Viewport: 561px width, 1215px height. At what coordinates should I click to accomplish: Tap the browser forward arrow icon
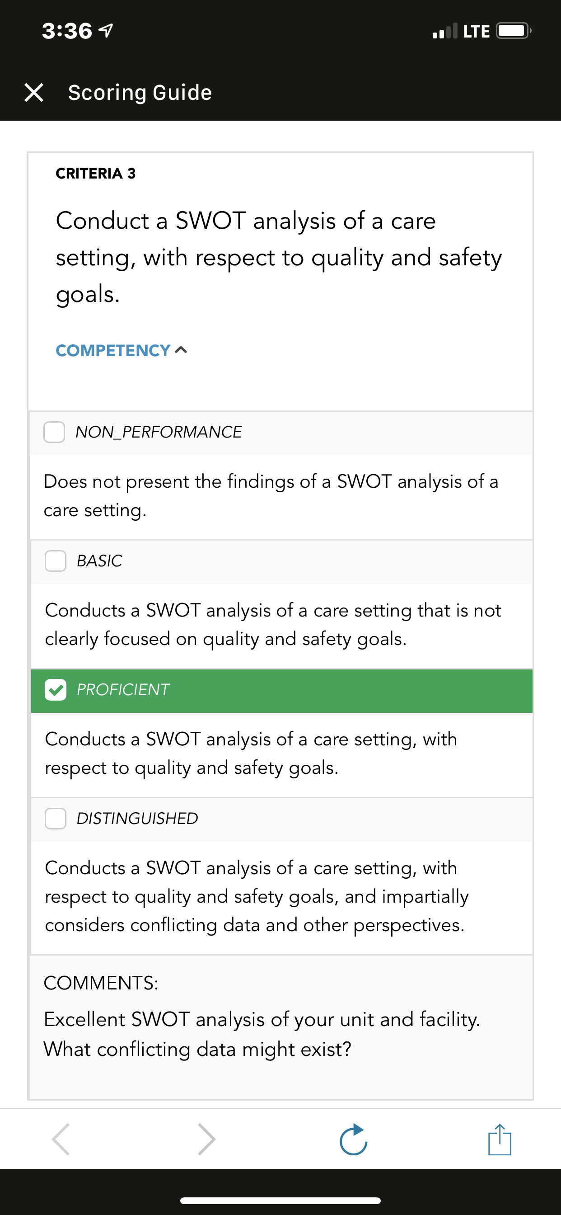[206, 1139]
